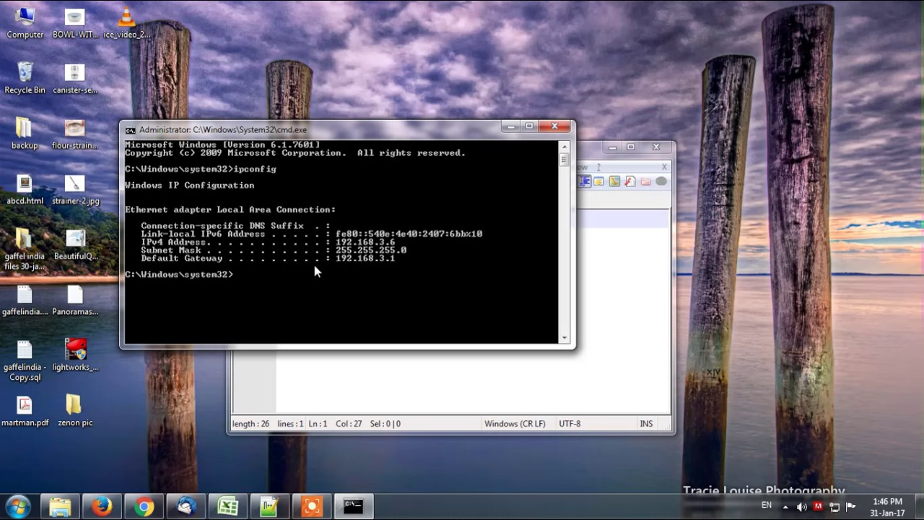Click the Adobe updater tray icon
Image resolution: width=924 pixels, height=520 pixels.
[x=818, y=506]
